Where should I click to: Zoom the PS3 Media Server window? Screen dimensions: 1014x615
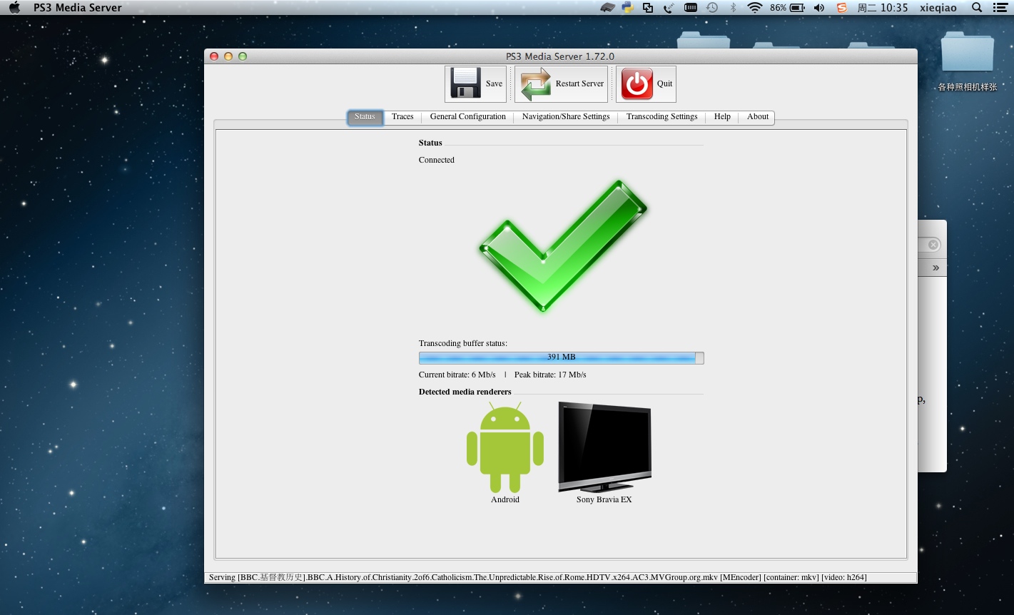coord(243,56)
